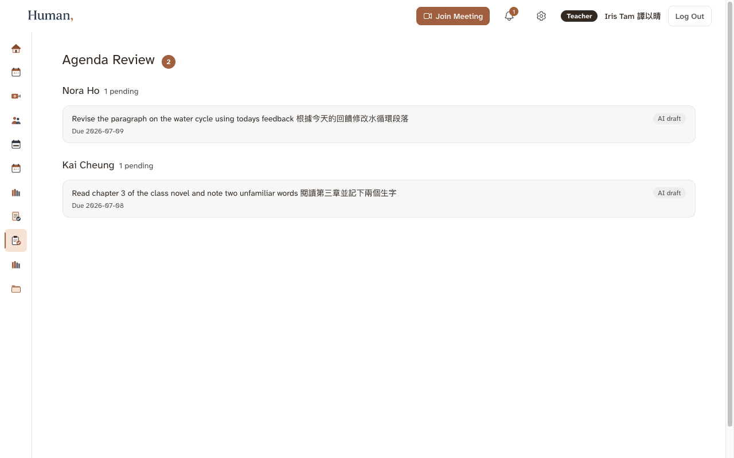Click '1 pending' next to Nora Ho

click(121, 91)
